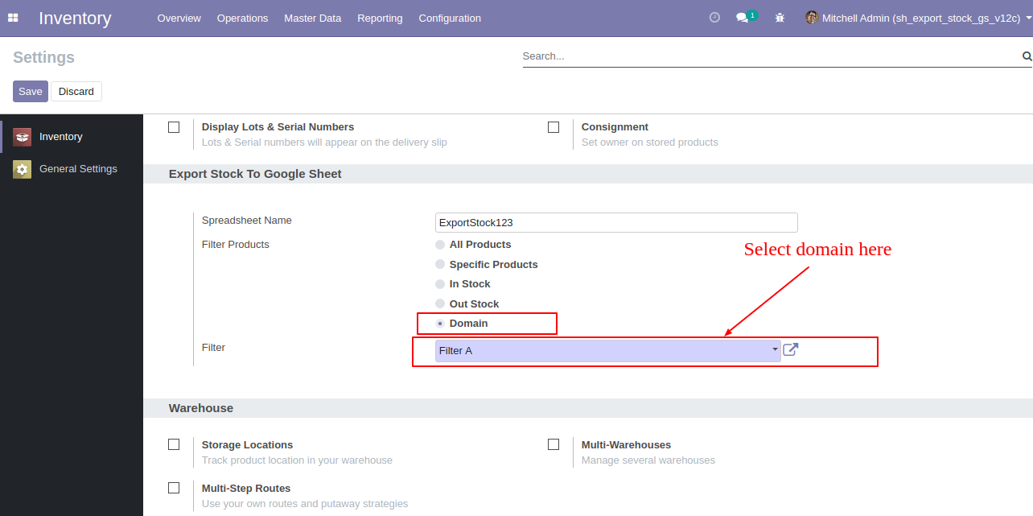1033x516 pixels.
Task: Select the Domain radio option
Action: [440, 324]
